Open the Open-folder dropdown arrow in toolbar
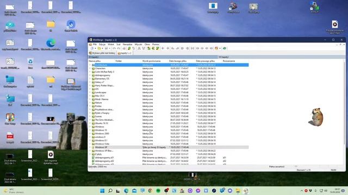 coord(102,48)
